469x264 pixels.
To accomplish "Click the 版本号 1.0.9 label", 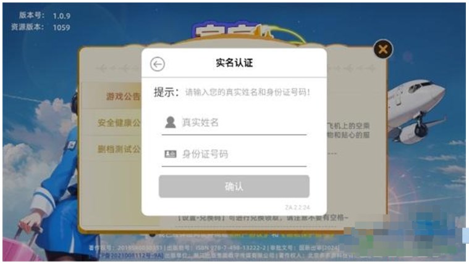I will coord(45,15).
